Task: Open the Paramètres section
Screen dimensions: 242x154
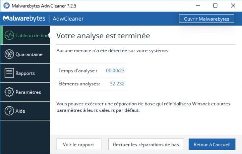Action: point(28,92)
